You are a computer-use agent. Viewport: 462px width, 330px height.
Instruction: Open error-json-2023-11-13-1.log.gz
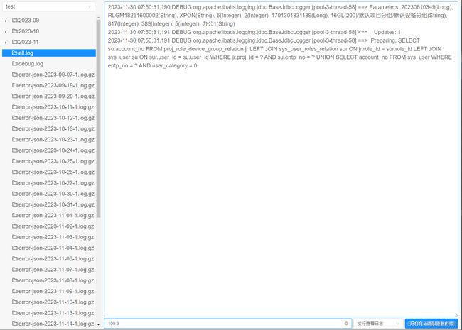[56, 313]
